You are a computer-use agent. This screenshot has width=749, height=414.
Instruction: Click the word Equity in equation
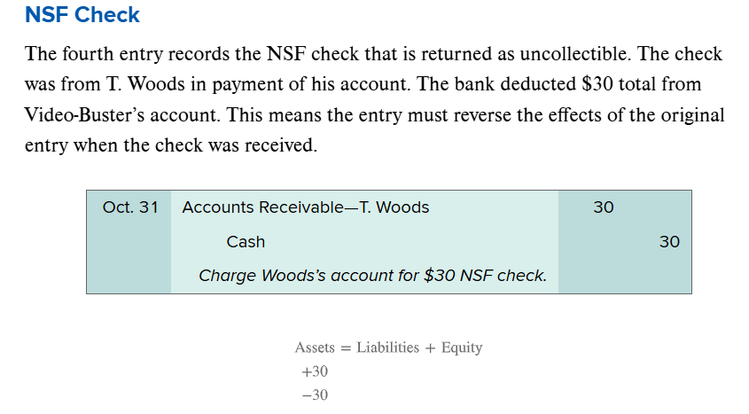(462, 348)
